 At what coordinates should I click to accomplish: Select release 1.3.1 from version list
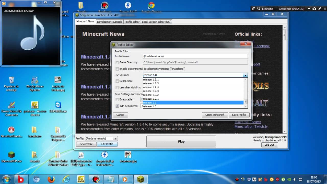[193, 79]
